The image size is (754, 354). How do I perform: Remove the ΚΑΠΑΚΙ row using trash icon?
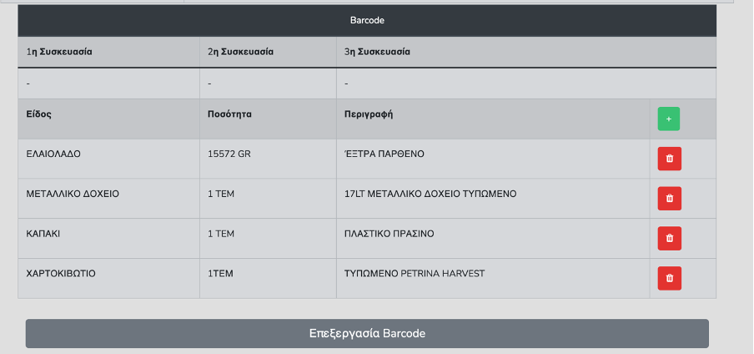(670, 239)
